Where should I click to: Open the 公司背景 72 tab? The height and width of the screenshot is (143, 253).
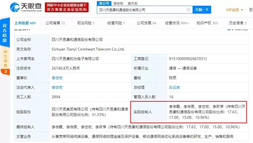55,23
